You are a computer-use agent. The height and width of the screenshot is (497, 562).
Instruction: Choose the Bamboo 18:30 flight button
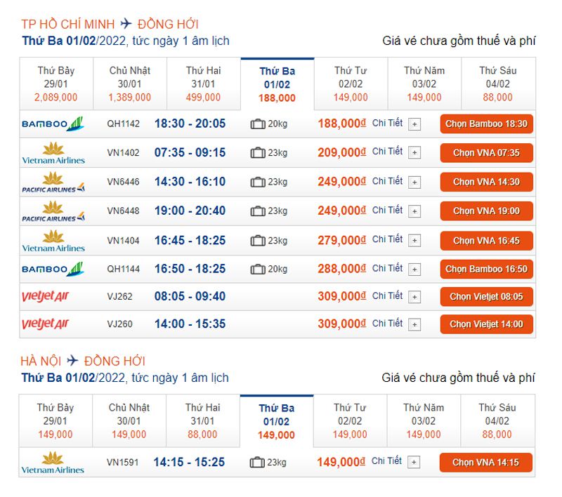(486, 124)
